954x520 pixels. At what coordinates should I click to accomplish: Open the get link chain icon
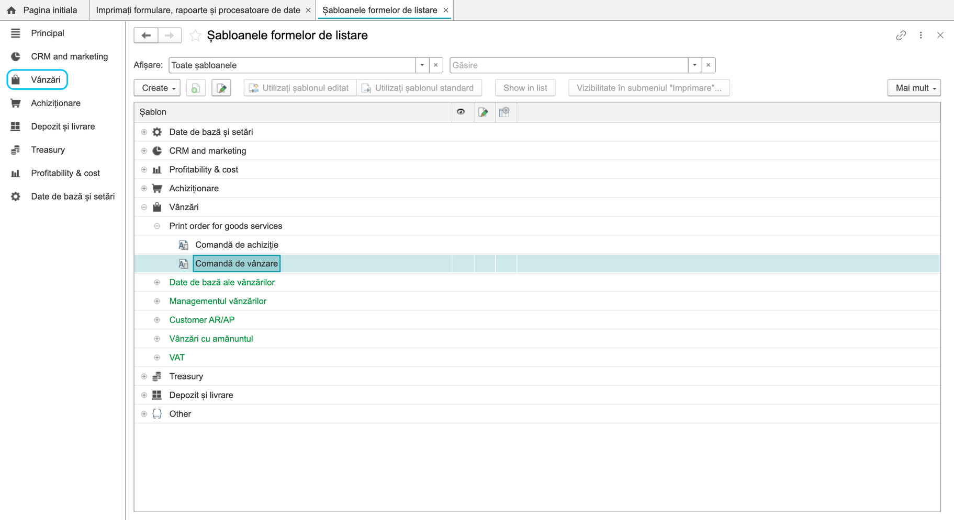point(901,36)
